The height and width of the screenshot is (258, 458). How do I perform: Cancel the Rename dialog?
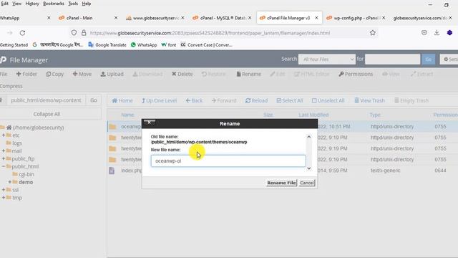point(307,183)
